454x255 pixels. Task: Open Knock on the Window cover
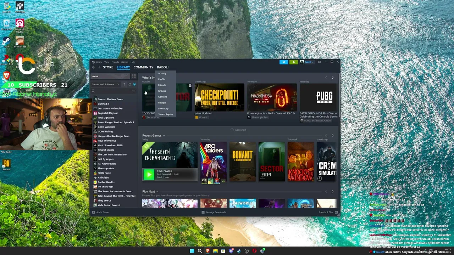pyautogui.click(x=301, y=162)
